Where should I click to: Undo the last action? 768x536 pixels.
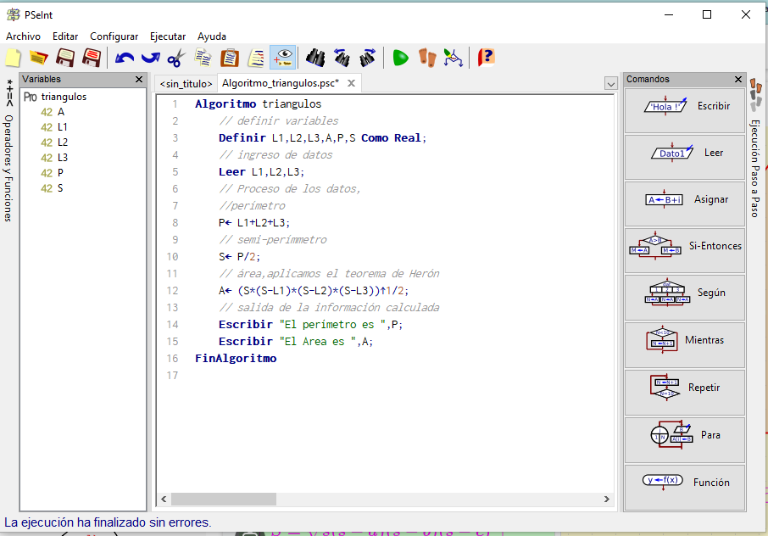[125, 58]
